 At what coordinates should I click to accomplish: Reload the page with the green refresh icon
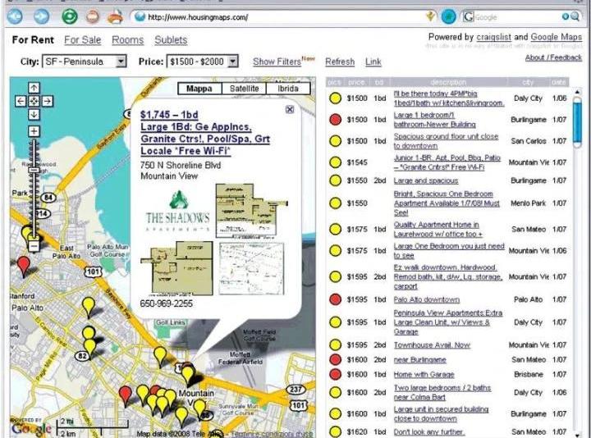70,16
